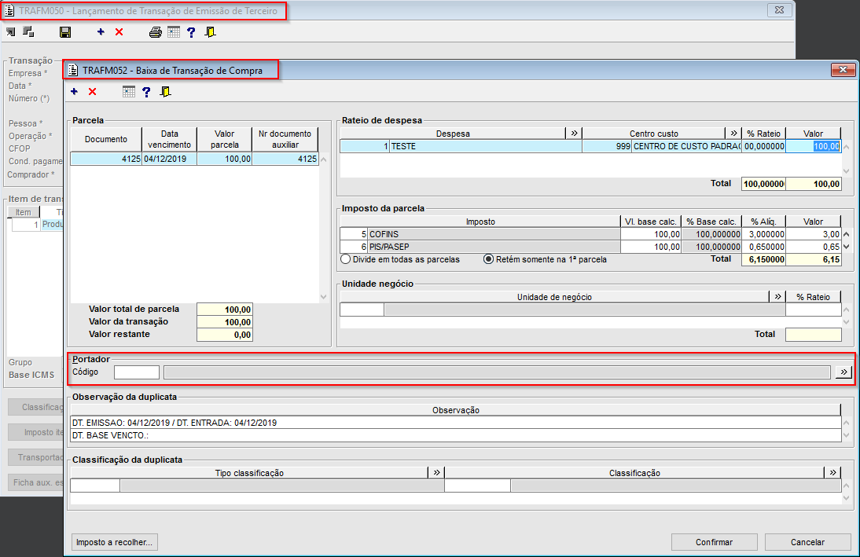Click the TRAFM050 title bar document icon
The height and width of the screenshot is (557, 860).
click(9, 10)
